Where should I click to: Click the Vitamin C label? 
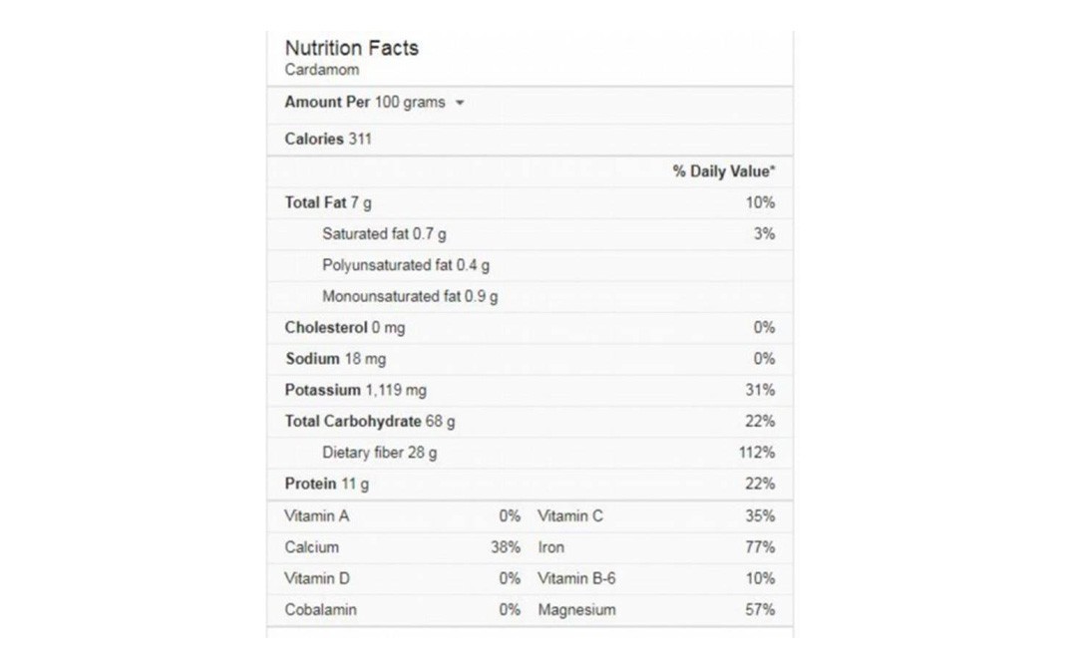coord(569,516)
